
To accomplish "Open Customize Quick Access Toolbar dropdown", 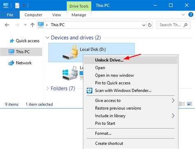I will (24, 6).
